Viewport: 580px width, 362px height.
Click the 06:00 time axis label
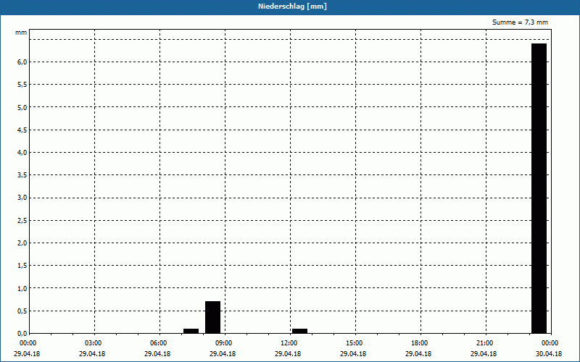point(159,343)
